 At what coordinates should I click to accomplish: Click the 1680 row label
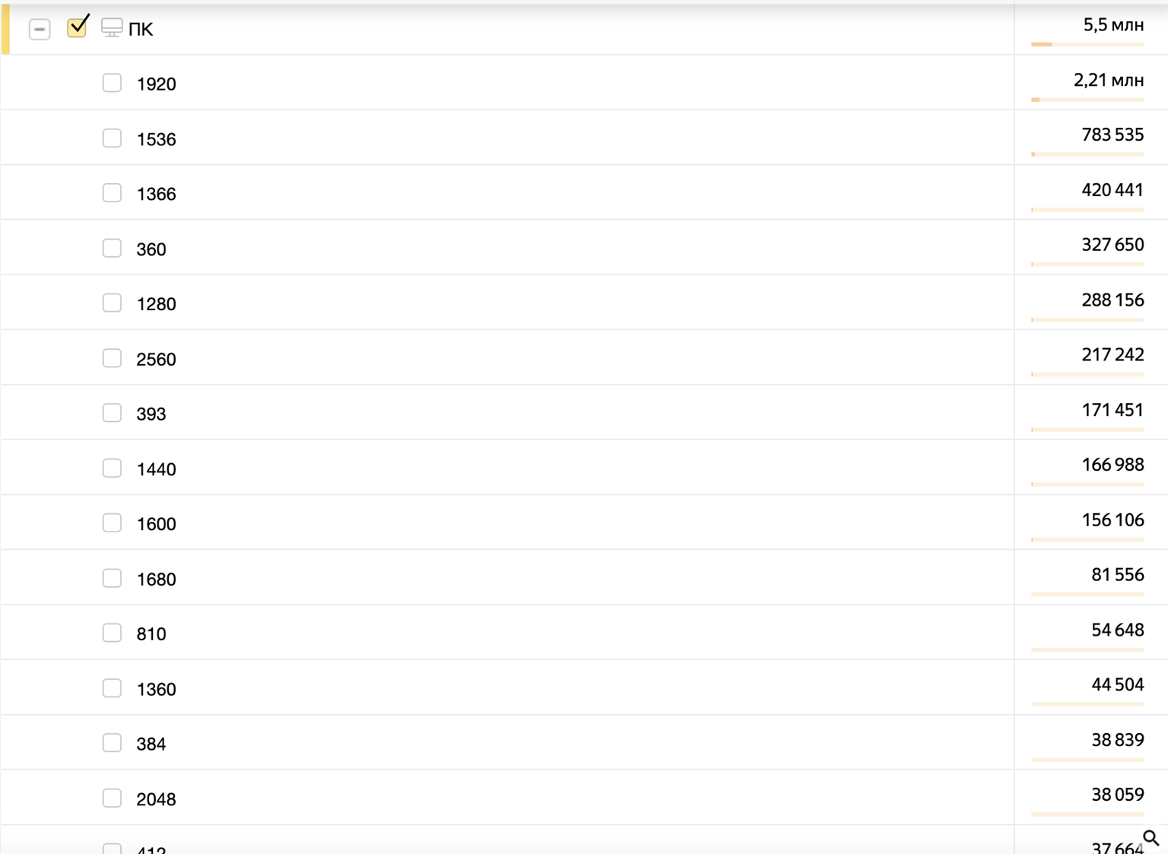coord(156,579)
